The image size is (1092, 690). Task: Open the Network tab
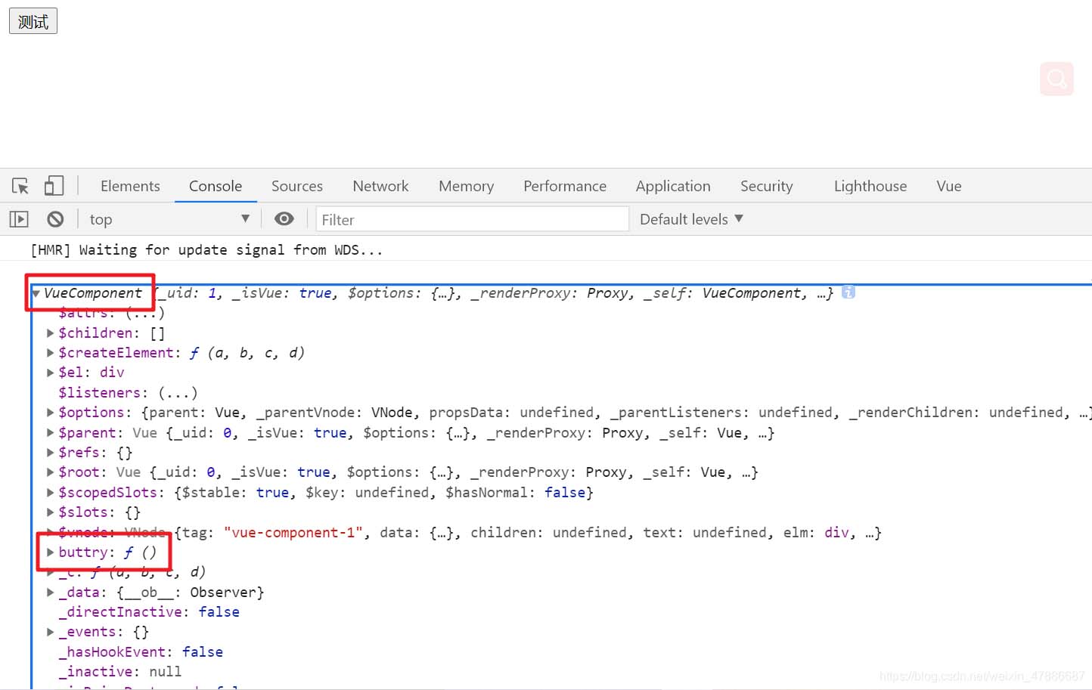pyautogui.click(x=380, y=186)
